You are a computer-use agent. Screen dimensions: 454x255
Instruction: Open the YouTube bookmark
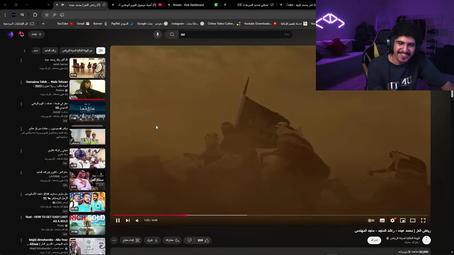pos(65,24)
